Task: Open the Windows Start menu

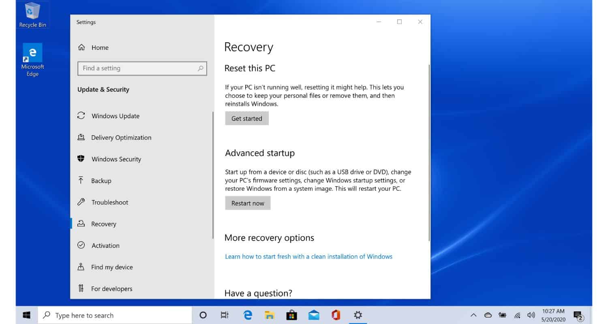Action: pos(27,315)
